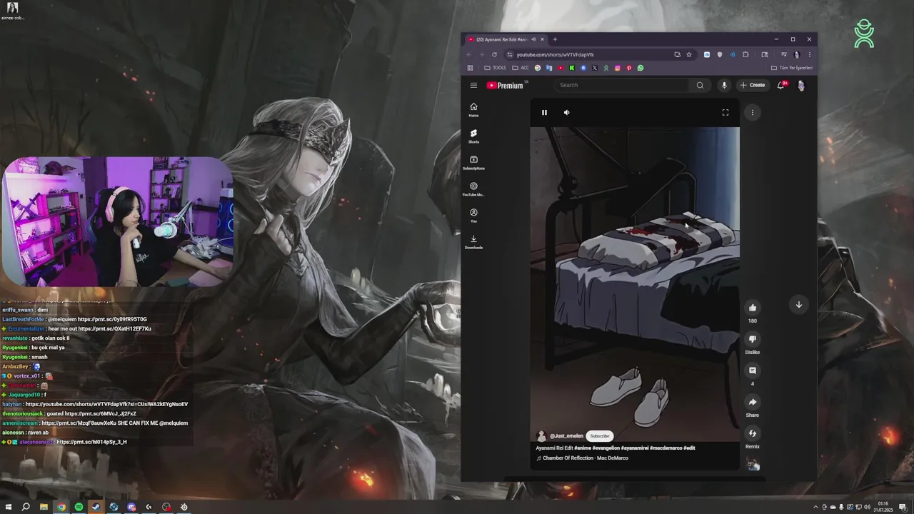Open the 01:16 31.07.2025 clock
914x514 pixels.
click(883, 507)
